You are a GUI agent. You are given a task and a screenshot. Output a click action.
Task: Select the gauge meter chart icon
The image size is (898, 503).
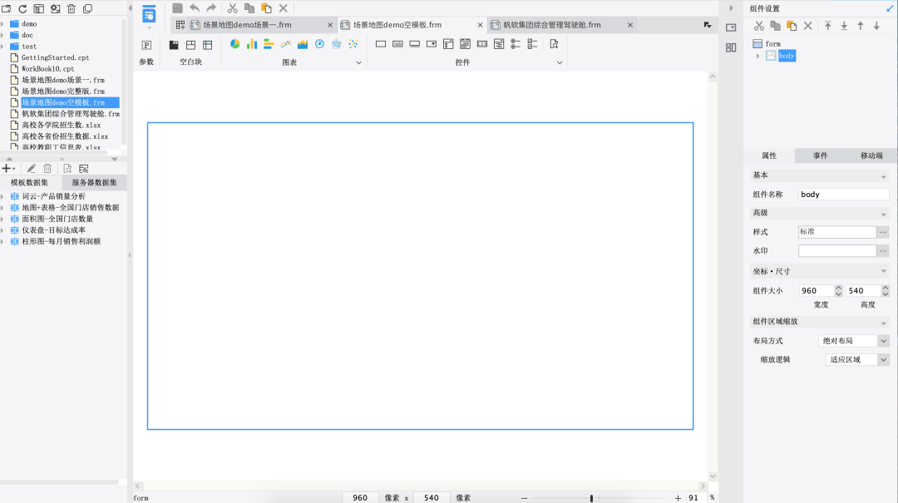[x=319, y=44]
